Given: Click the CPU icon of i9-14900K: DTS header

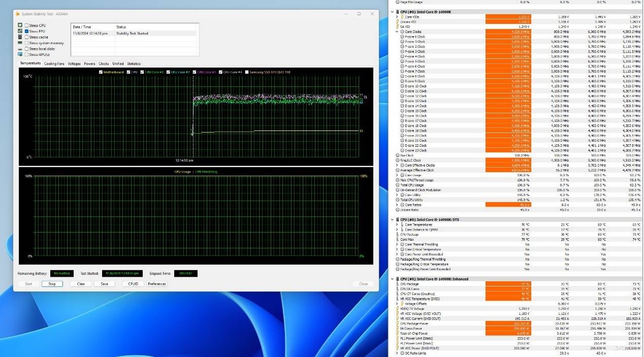Looking at the screenshot, I should point(397,219).
